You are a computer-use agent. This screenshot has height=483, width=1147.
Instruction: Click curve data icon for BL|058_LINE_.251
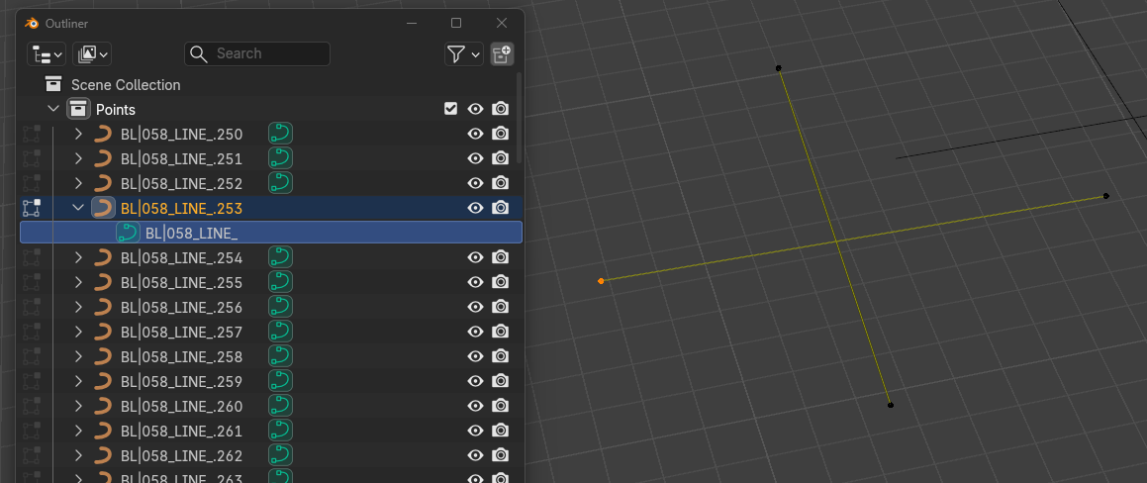(280, 158)
